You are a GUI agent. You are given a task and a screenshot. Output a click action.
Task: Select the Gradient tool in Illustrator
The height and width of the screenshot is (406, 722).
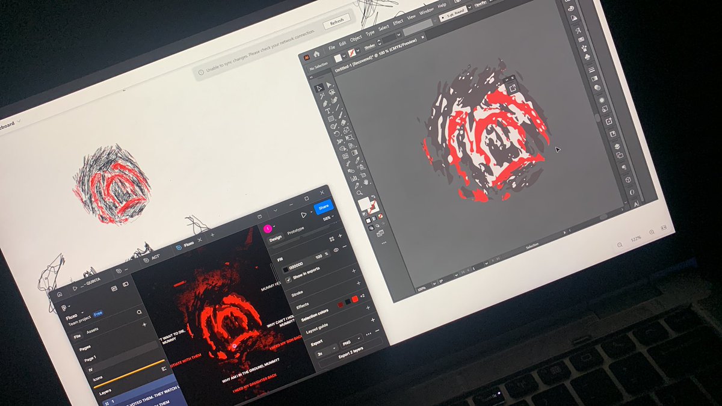354,153
